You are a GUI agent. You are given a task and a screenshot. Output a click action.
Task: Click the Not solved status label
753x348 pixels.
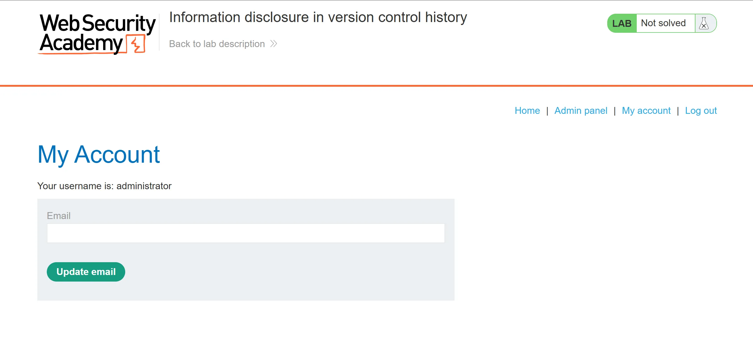663,23
